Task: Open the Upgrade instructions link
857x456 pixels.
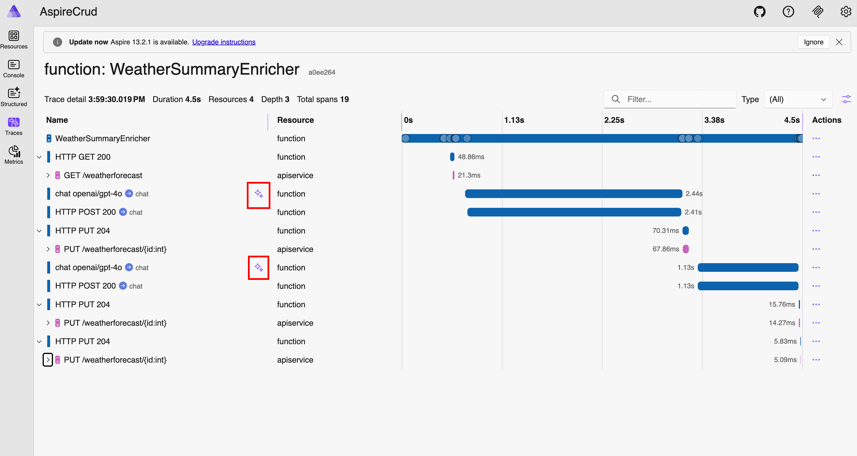Action: click(223, 42)
